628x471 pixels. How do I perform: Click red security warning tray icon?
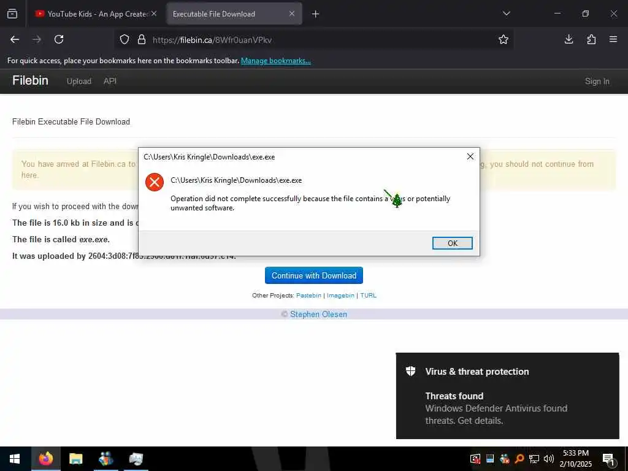[x=475, y=459]
